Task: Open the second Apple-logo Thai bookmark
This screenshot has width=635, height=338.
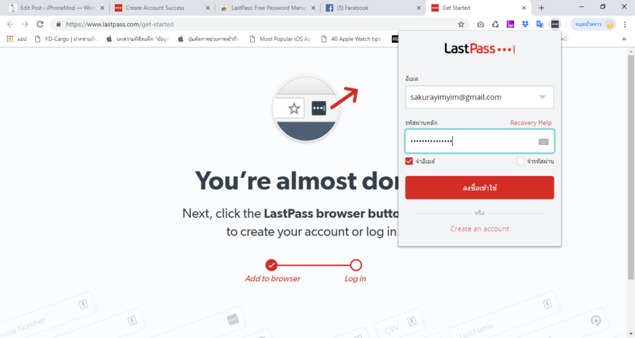Action: point(209,39)
